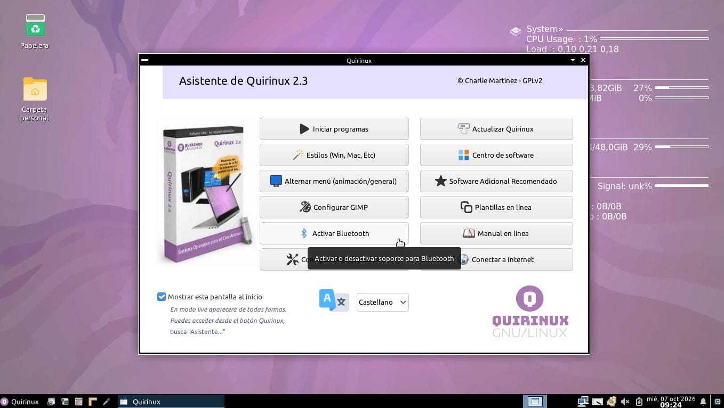Click the Bluetooth symbol icon
This screenshot has width=724, height=408.
pos(304,233)
